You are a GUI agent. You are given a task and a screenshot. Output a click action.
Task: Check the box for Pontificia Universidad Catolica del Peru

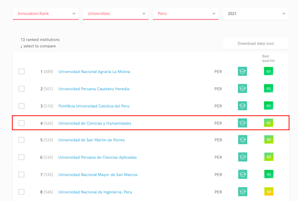[x=22, y=106]
